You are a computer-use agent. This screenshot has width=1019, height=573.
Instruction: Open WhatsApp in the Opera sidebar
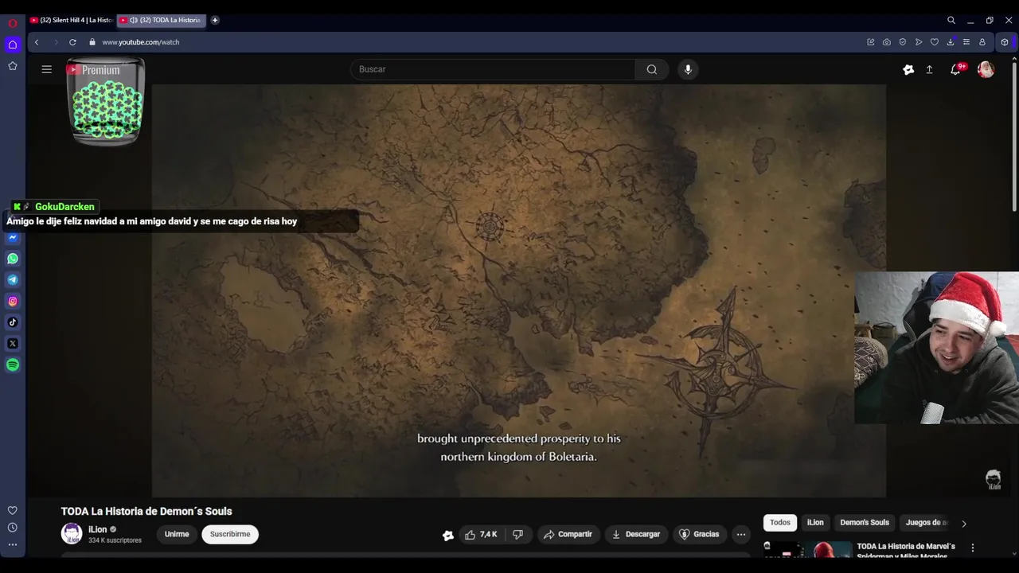point(13,259)
